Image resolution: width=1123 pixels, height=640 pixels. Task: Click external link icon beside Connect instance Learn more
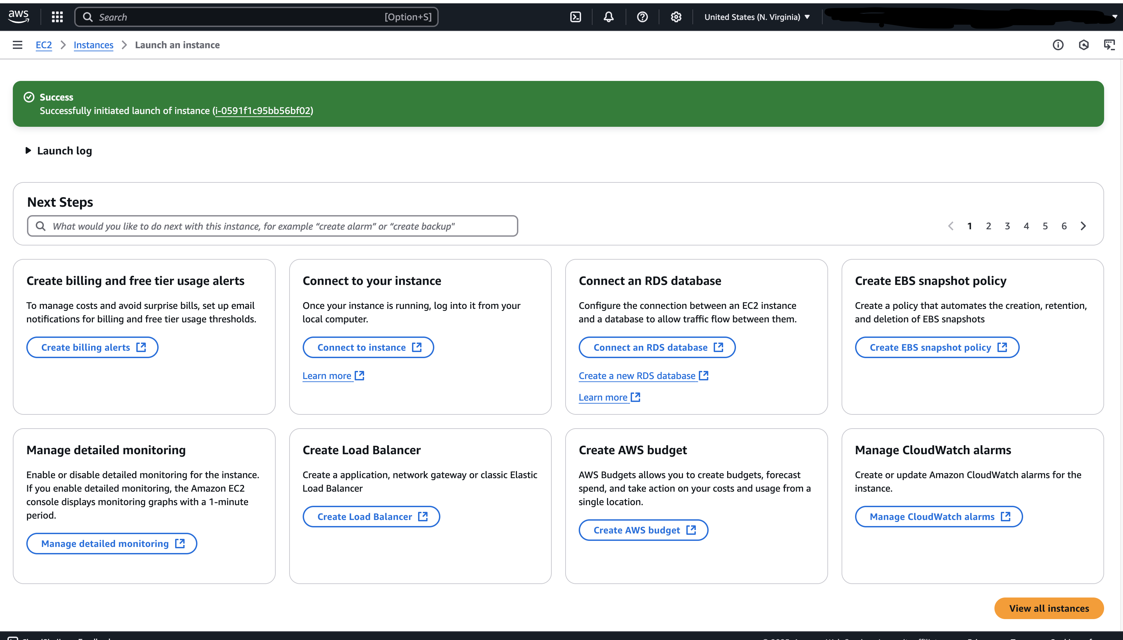[x=360, y=375]
